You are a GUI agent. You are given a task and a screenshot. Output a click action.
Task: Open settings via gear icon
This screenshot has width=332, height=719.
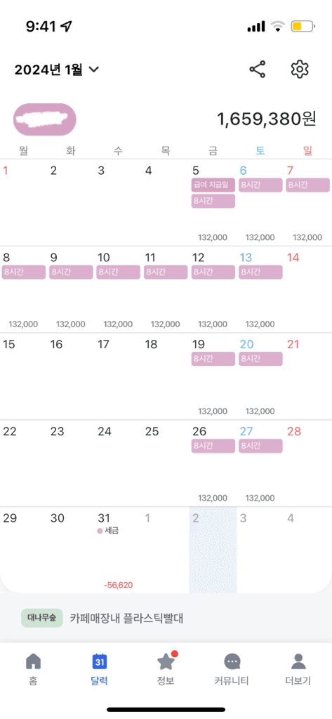tap(300, 70)
